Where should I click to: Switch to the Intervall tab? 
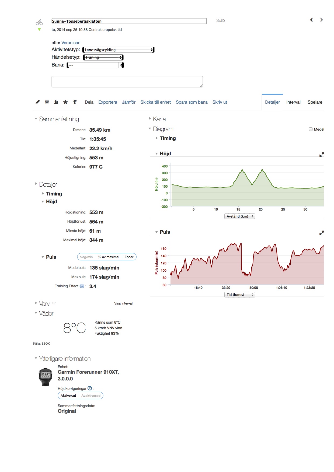294,102
